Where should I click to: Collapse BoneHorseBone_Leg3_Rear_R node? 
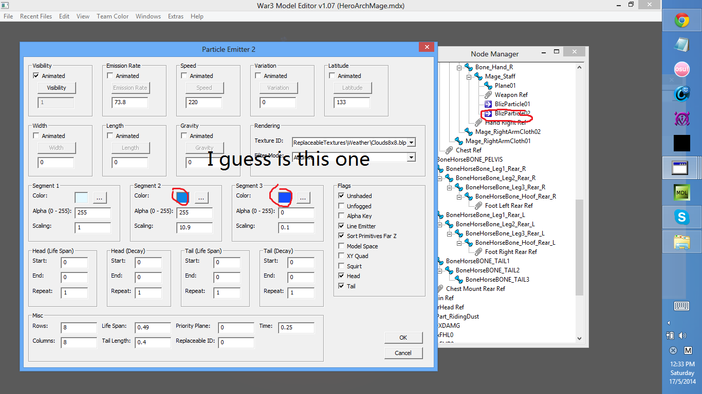coord(450,187)
